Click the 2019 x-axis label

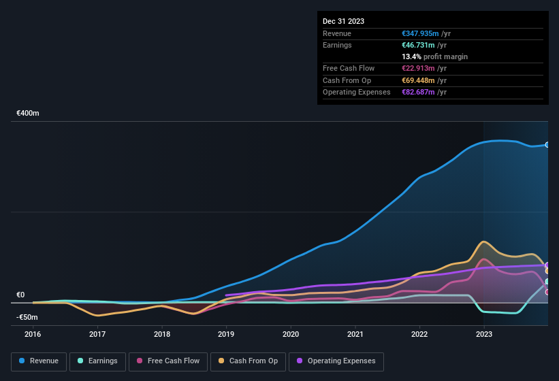(x=226, y=334)
